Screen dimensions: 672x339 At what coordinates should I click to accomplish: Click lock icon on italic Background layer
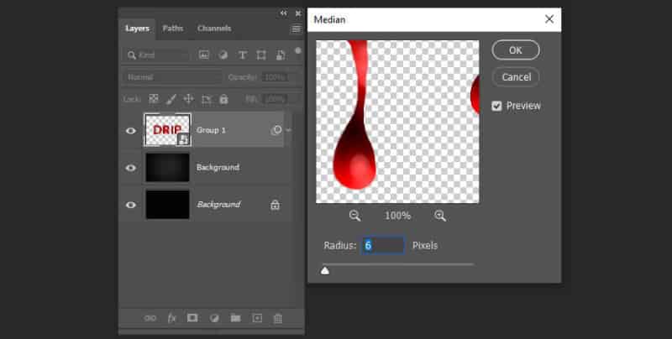[276, 205]
